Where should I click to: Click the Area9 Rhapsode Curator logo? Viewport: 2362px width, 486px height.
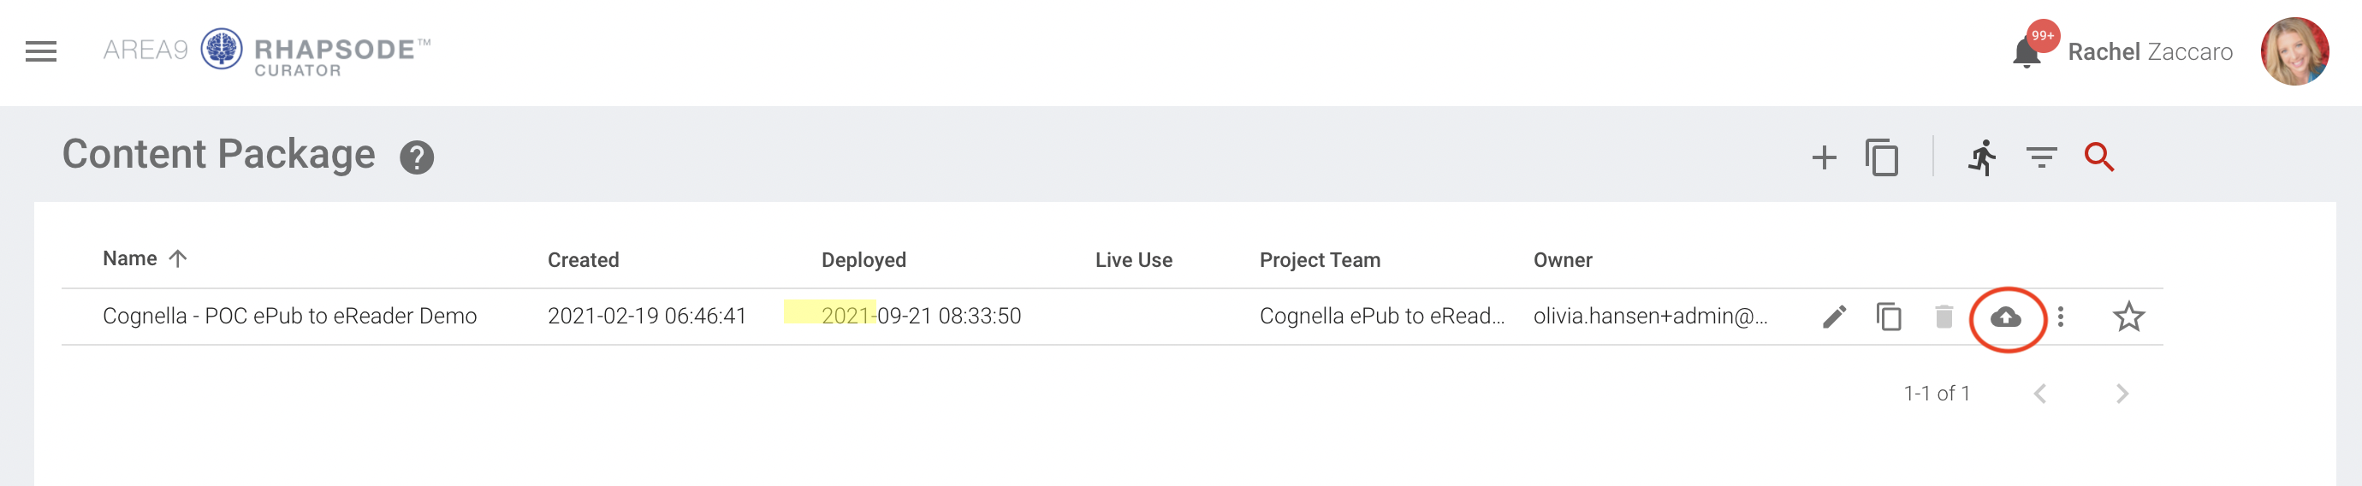[266, 51]
